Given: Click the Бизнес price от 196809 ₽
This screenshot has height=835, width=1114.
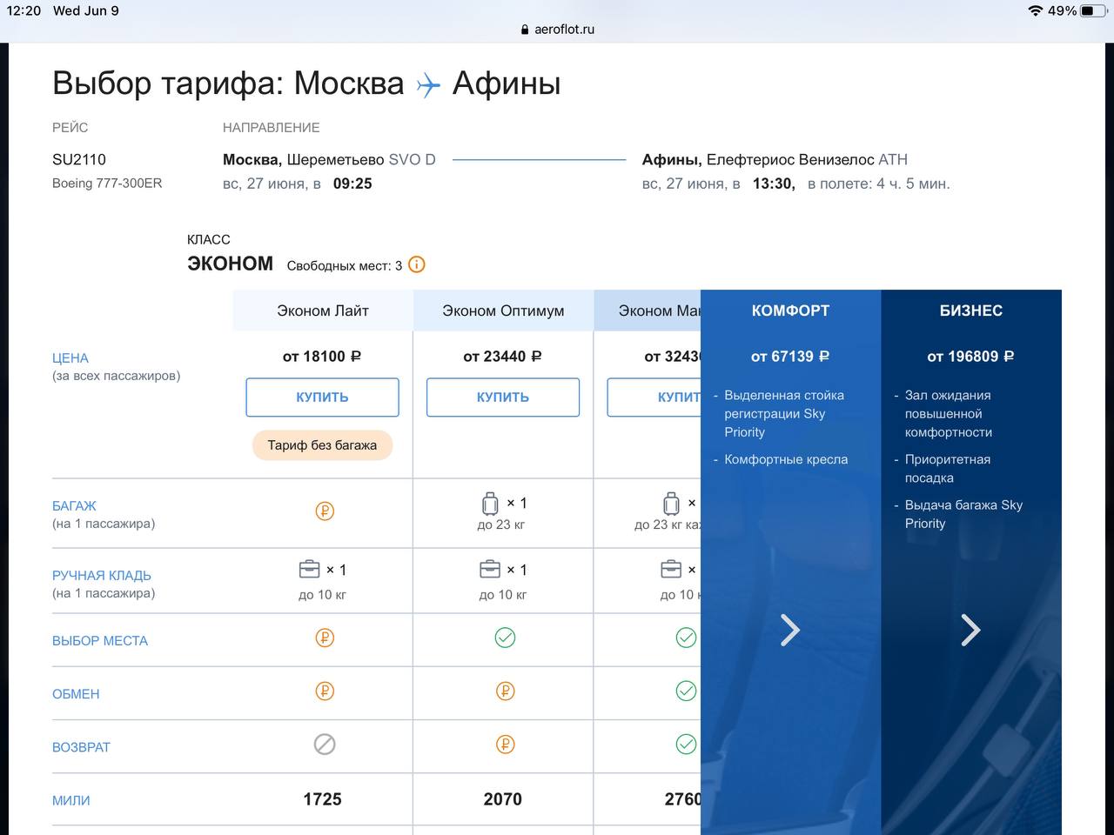Looking at the screenshot, I should click(x=971, y=357).
